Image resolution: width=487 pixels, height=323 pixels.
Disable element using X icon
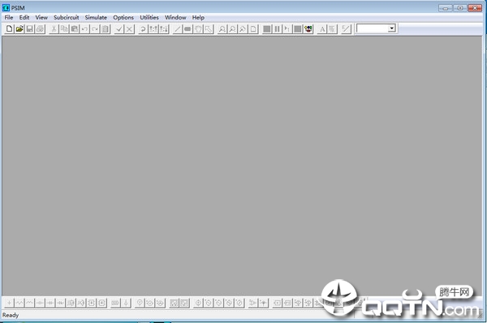click(x=129, y=29)
